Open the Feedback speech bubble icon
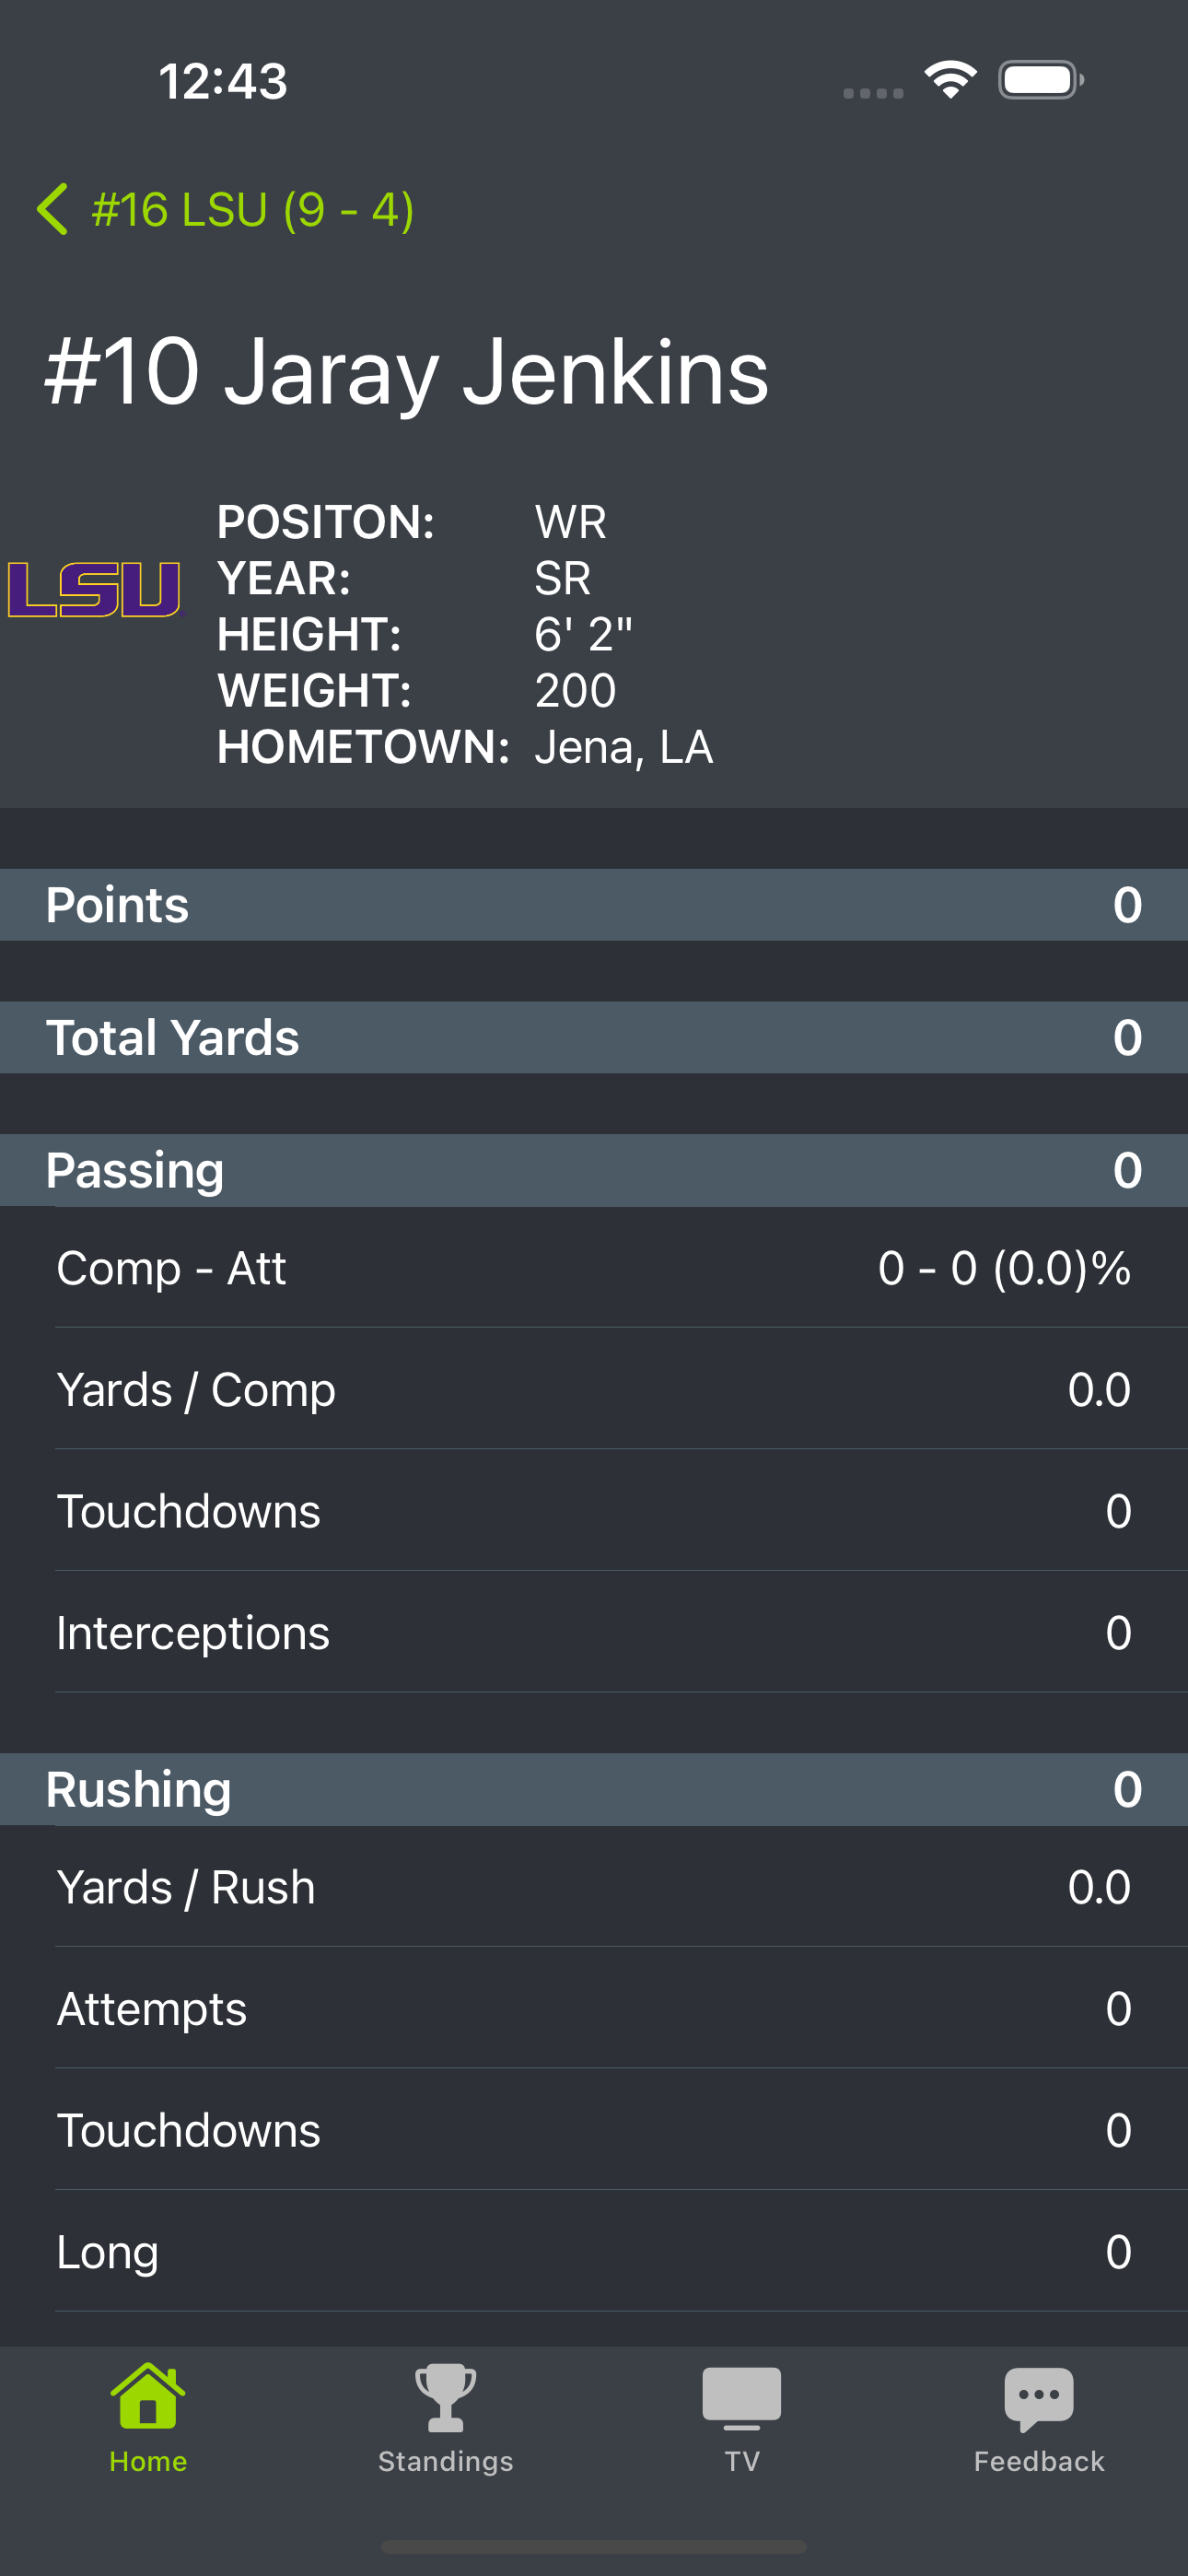Viewport: 1188px width, 2576px height. [x=1039, y=2399]
